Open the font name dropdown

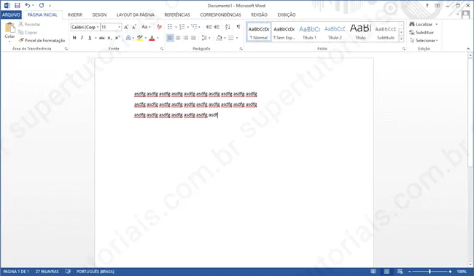point(98,27)
